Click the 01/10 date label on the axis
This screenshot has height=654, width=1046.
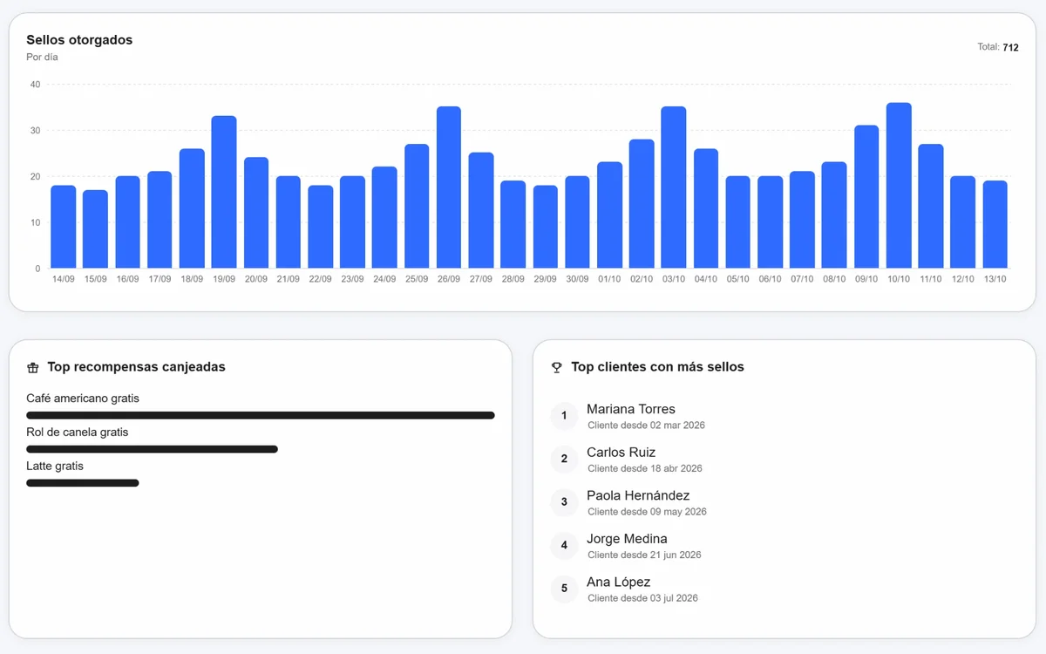[x=609, y=279]
